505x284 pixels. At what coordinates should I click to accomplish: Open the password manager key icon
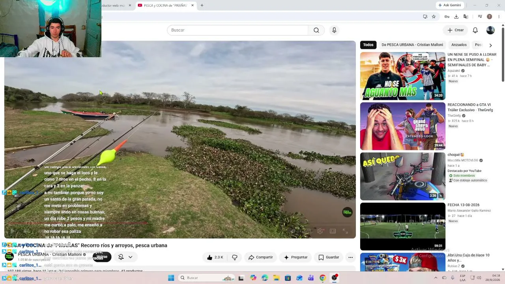[x=447, y=17]
